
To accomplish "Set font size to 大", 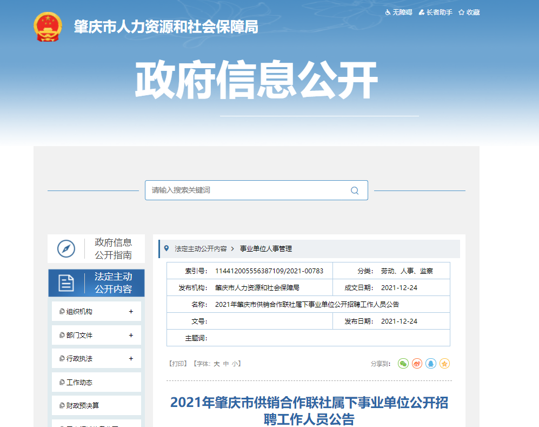I will click(x=217, y=363).
